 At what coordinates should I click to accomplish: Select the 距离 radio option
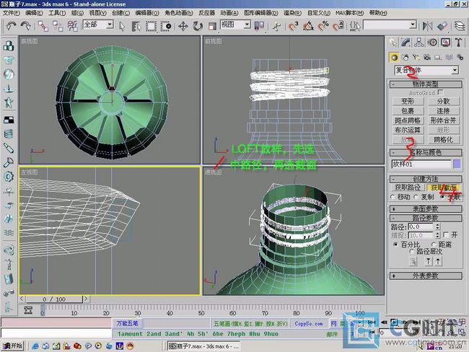coord(434,245)
